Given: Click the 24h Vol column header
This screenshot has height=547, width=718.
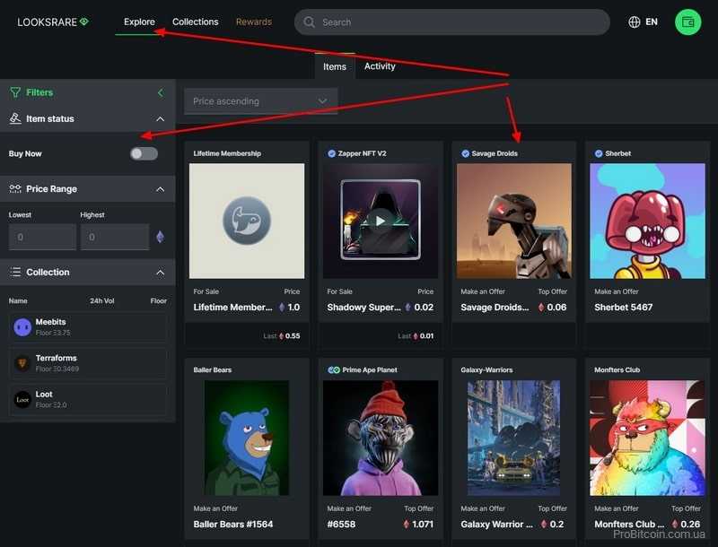Looking at the screenshot, I should [102, 301].
